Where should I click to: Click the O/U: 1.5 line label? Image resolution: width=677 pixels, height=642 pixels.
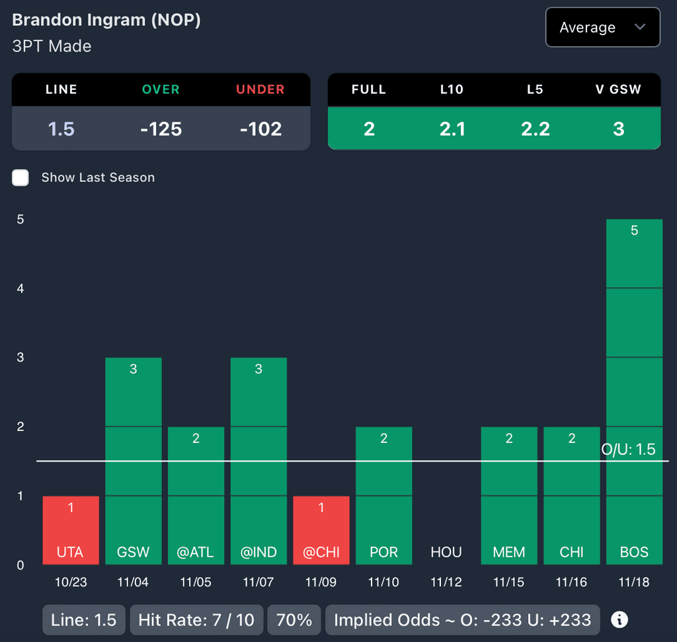[x=628, y=450]
